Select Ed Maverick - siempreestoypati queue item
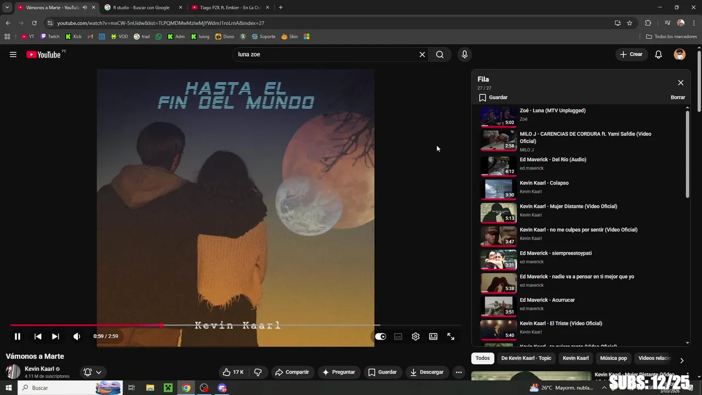The width and height of the screenshot is (702, 395). click(x=581, y=259)
